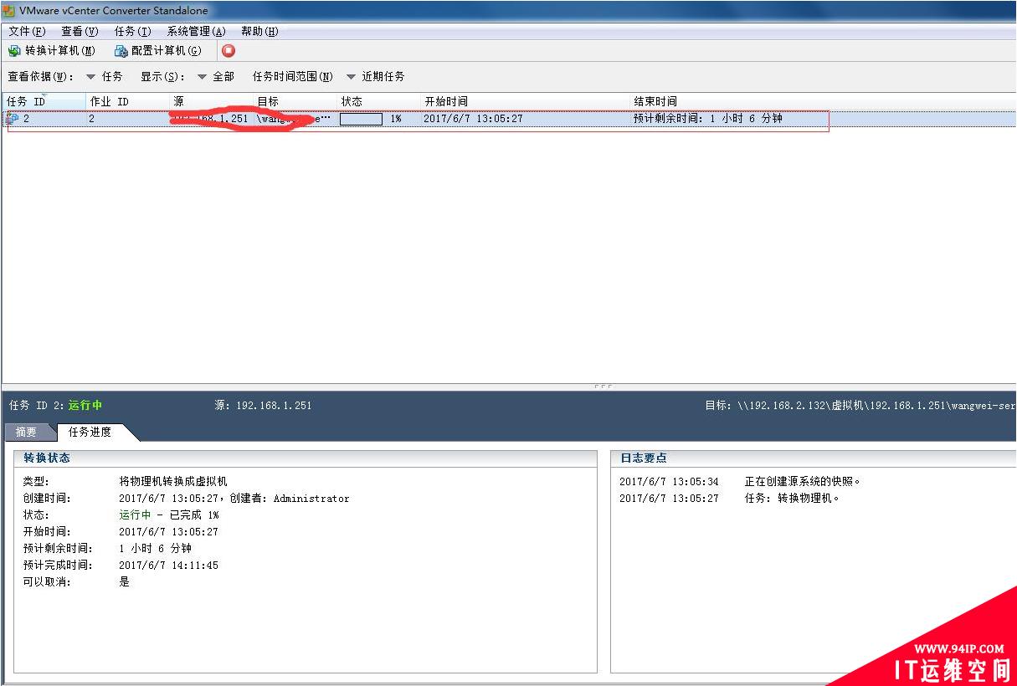
Task: Click log entry 任务: 转换物理机。
Action: click(793, 499)
